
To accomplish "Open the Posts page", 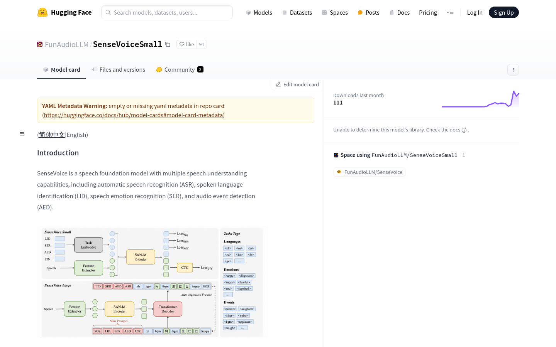I will coord(368,12).
